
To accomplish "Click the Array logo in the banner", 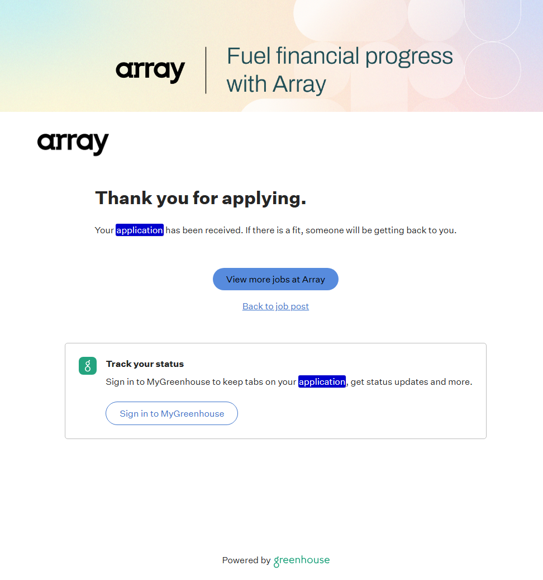I will (150, 71).
